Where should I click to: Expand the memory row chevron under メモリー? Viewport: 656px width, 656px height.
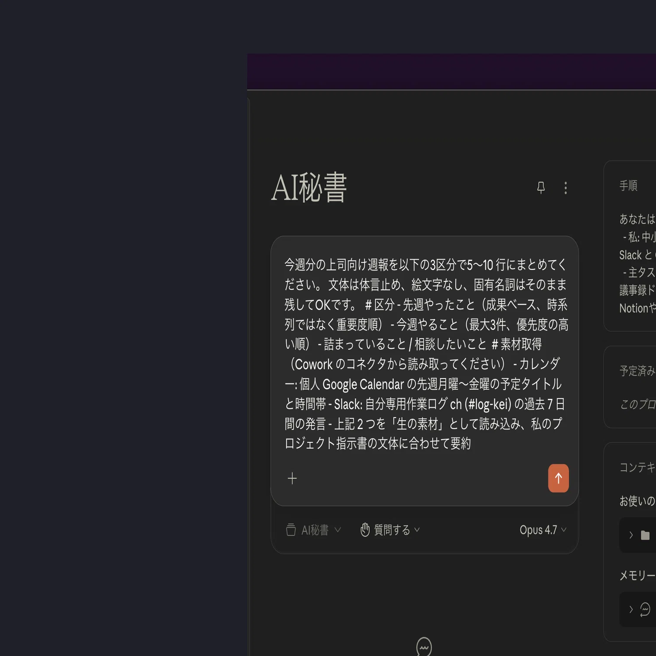coord(631,609)
